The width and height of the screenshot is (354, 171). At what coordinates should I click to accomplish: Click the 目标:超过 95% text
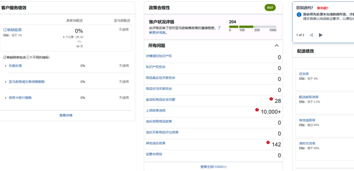coord(309,125)
